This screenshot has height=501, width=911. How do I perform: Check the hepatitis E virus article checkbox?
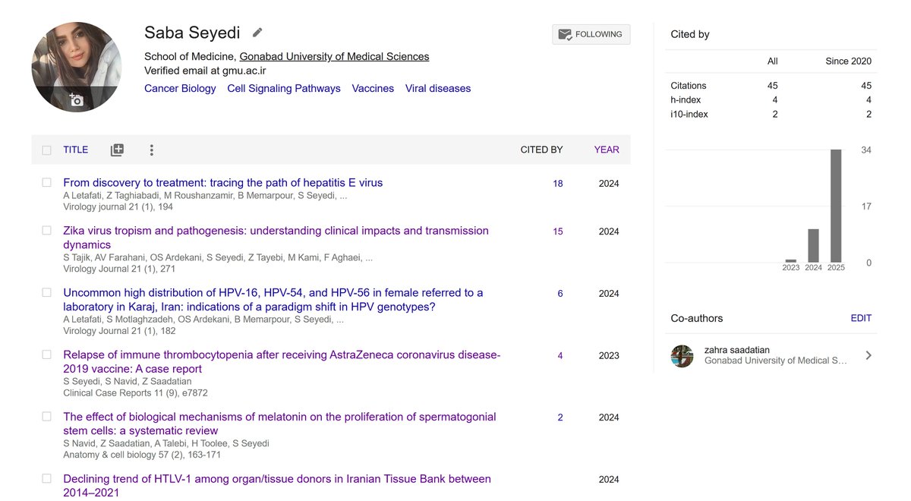(47, 183)
